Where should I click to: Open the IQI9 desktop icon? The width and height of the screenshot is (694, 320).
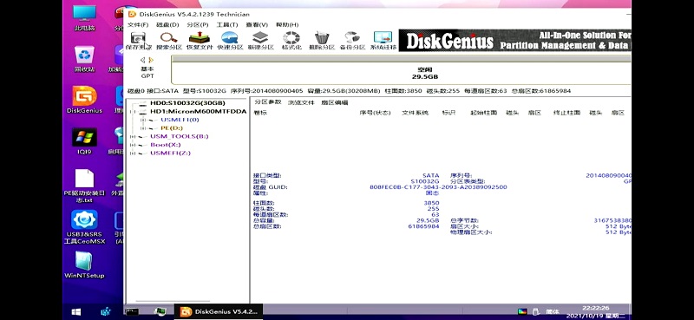tap(84, 141)
